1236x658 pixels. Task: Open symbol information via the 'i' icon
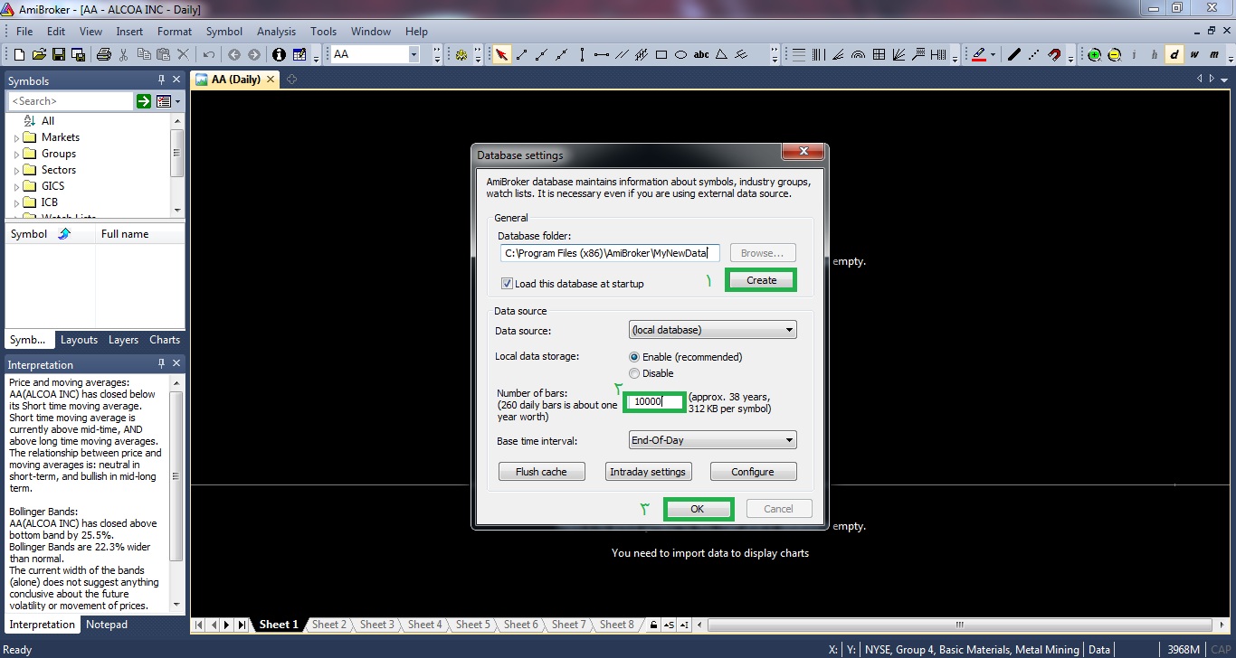point(279,55)
